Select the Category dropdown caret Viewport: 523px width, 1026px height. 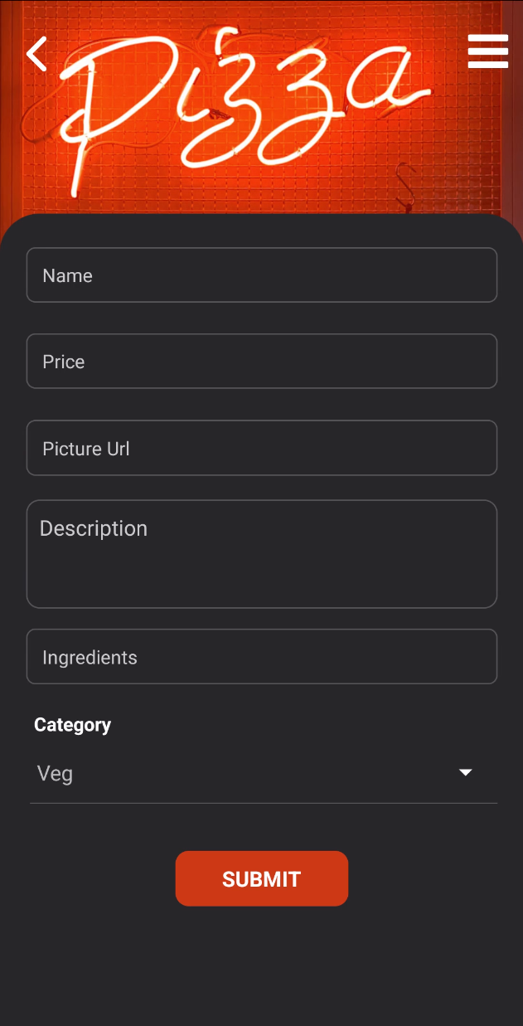click(465, 772)
